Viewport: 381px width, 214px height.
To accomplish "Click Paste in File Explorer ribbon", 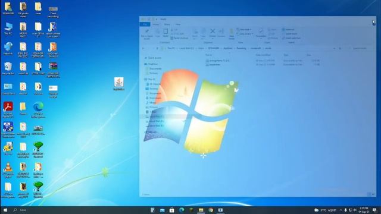I will tap(165, 33).
